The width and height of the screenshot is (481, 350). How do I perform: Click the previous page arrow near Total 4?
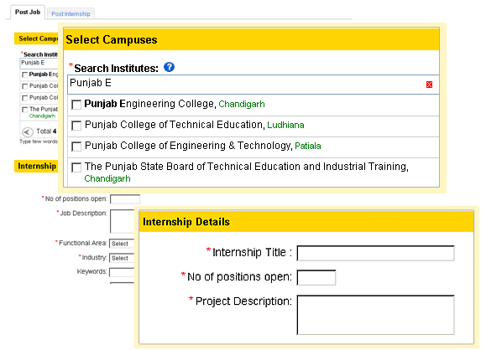tap(28, 131)
